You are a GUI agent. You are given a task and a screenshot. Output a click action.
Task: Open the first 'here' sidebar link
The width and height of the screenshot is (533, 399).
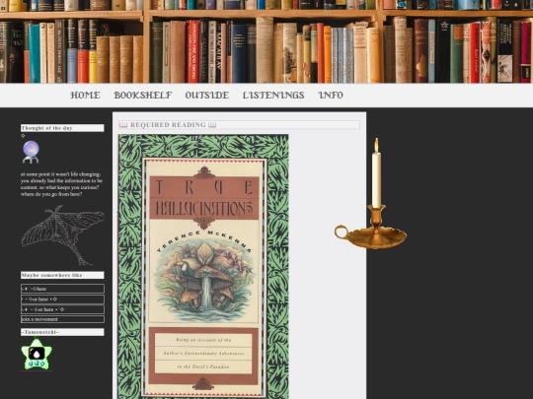(x=62, y=289)
